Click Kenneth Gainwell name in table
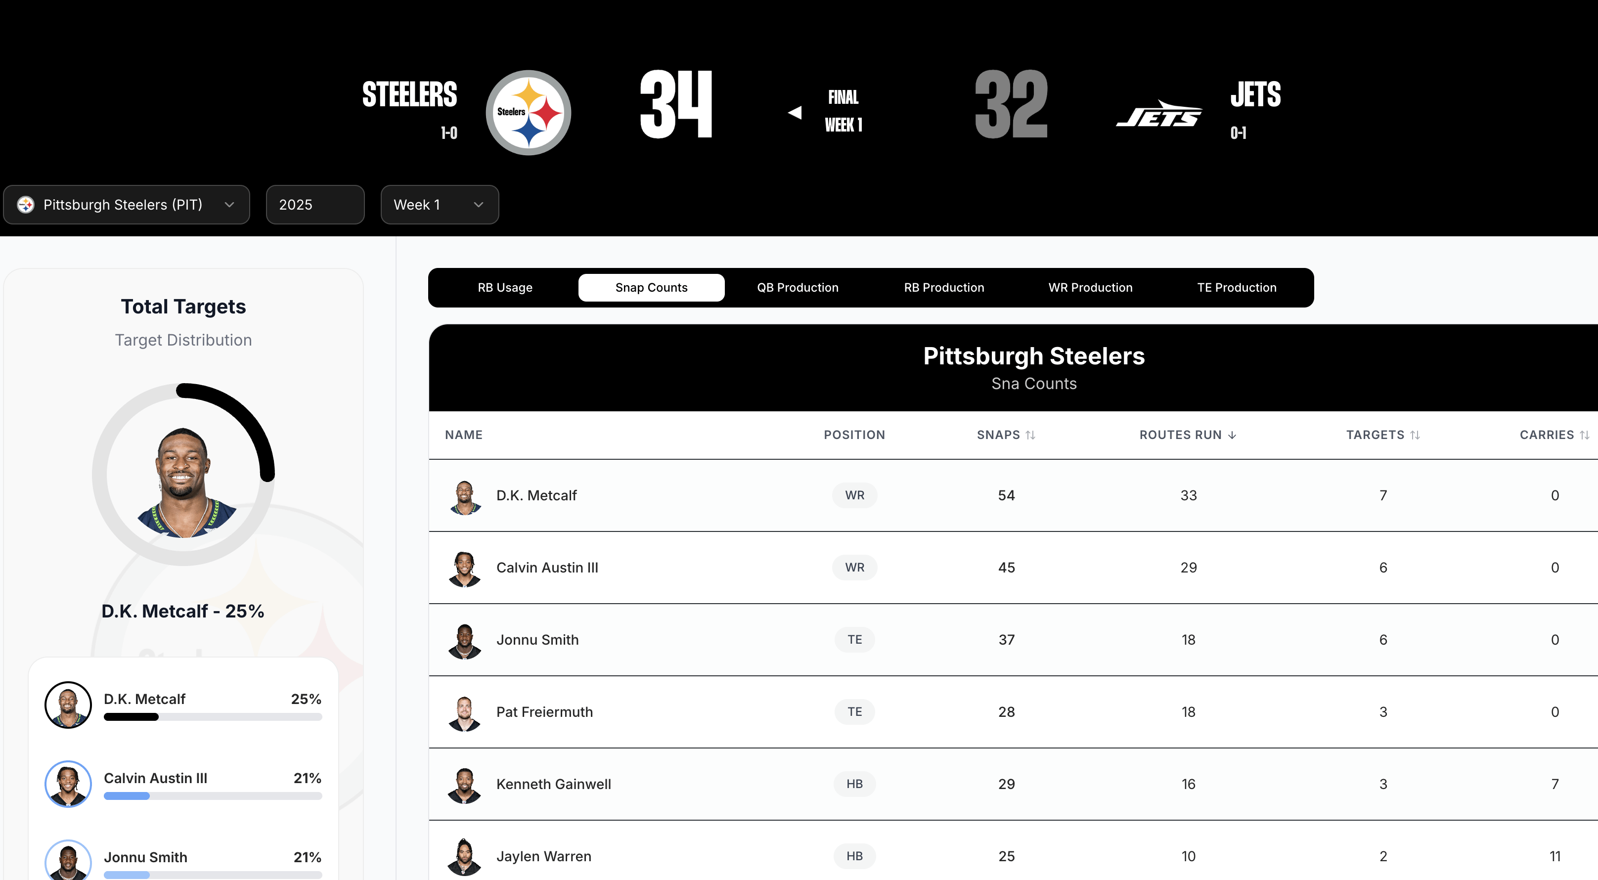 pos(553,784)
